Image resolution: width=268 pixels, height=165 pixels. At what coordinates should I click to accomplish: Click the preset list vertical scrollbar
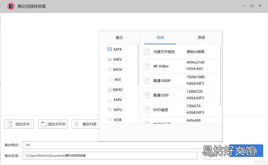coord(221,75)
